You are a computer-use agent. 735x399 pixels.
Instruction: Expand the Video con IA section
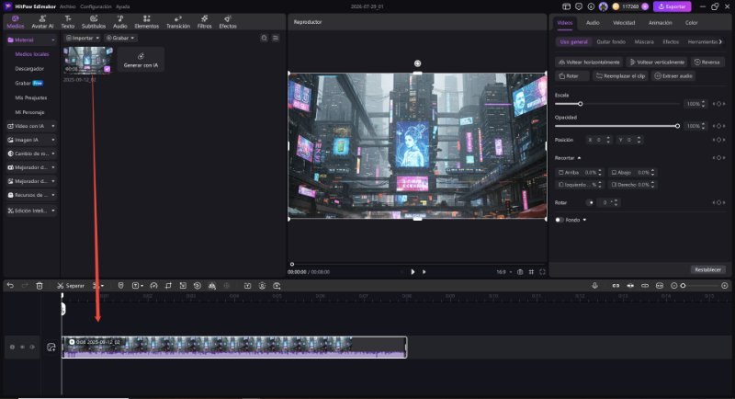(31, 126)
